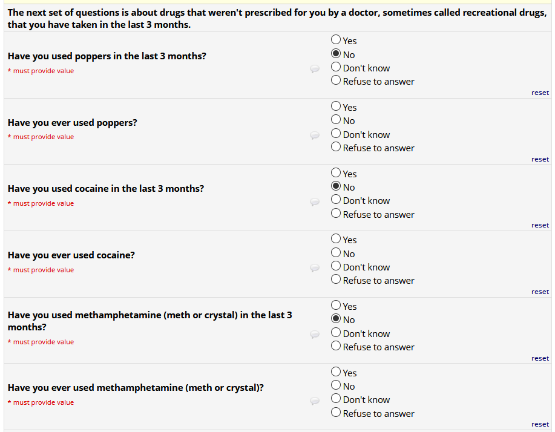Viewport: 555px width, 432px height.
Task: Select Yes for ever used cocaine
Action: click(336, 239)
